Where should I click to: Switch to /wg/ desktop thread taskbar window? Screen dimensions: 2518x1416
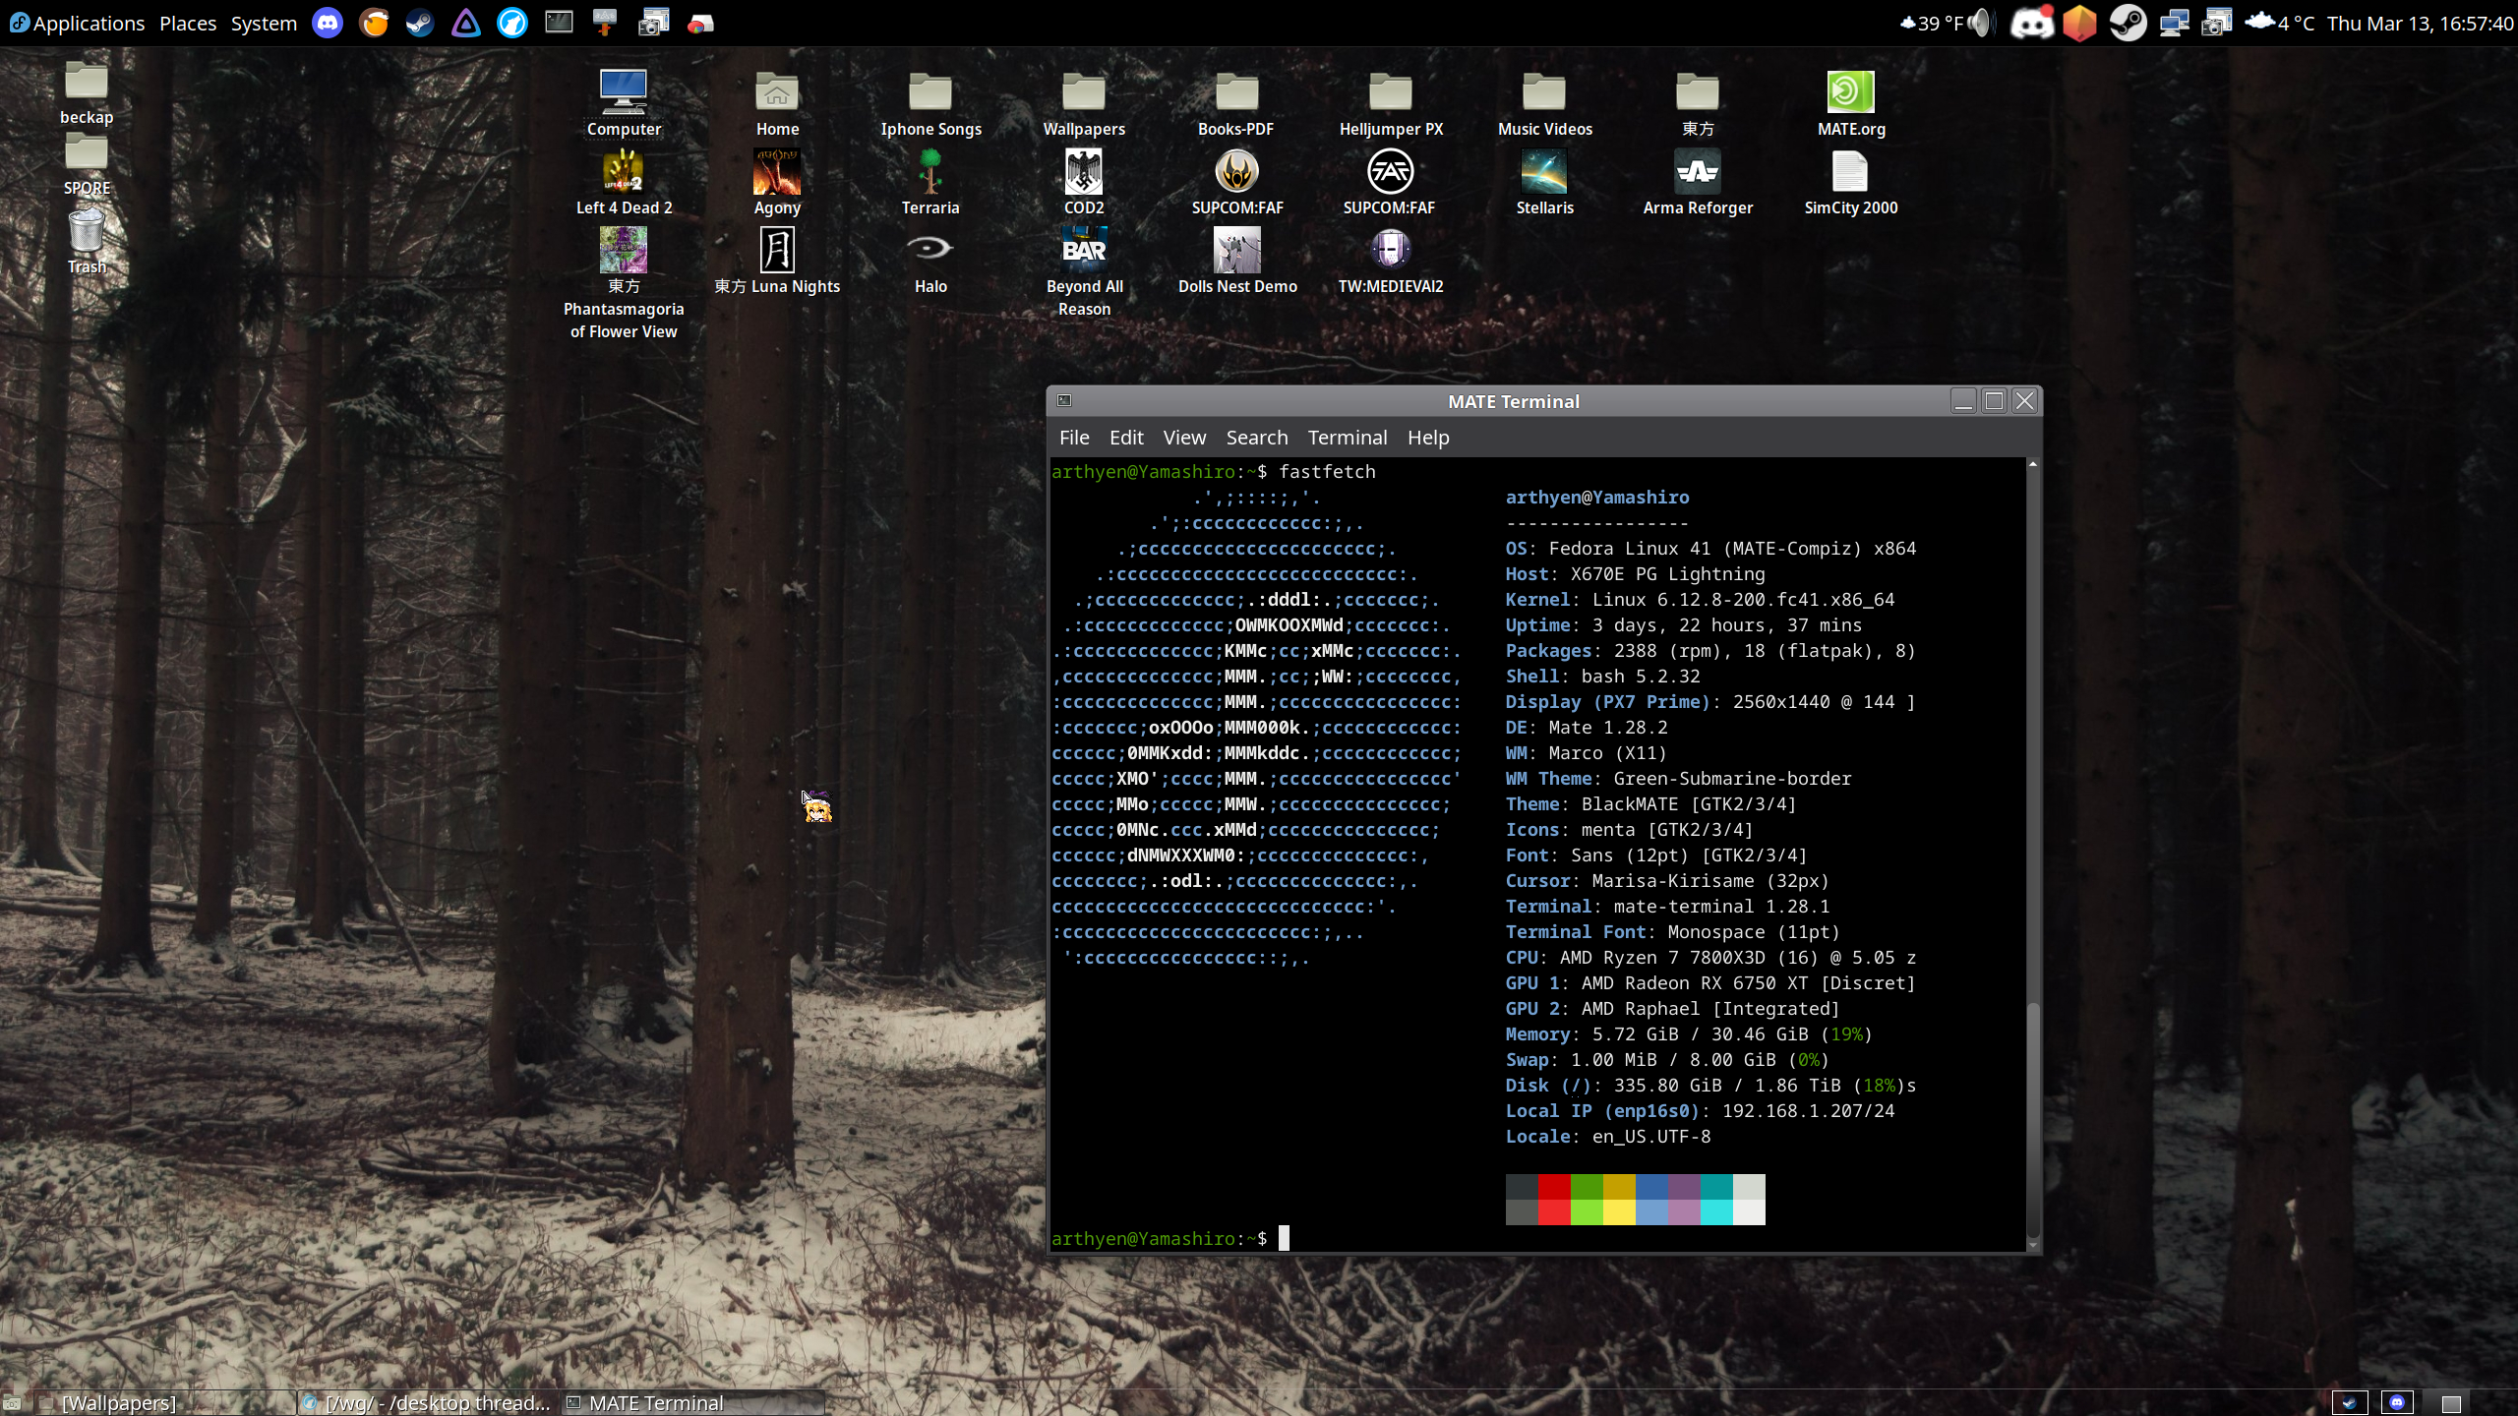pos(428,1402)
